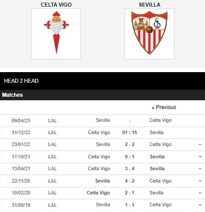Select the Matches tab header

point(12,95)
